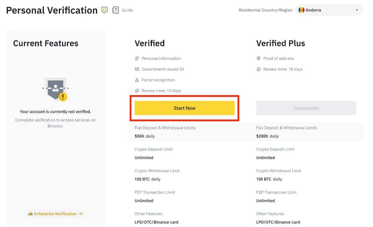
Task: Open the Residential Country/Region dropdown
Action: click(329, 10)
